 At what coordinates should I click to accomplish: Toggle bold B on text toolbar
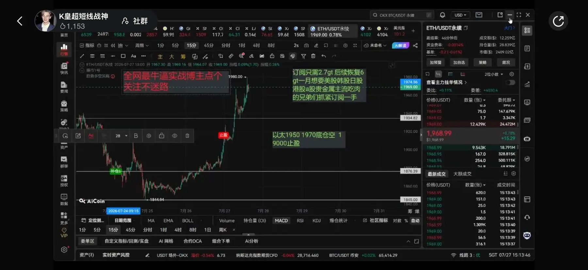[136, 136]
